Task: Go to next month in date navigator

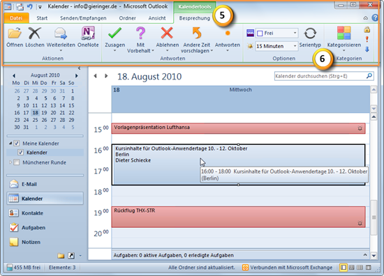Action: click(x=76, y=75)
